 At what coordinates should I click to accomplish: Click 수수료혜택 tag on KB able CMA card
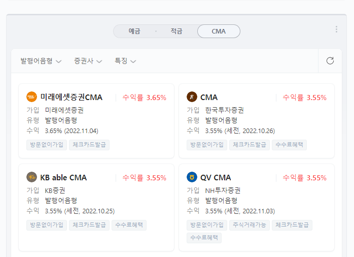click(129, 225)
